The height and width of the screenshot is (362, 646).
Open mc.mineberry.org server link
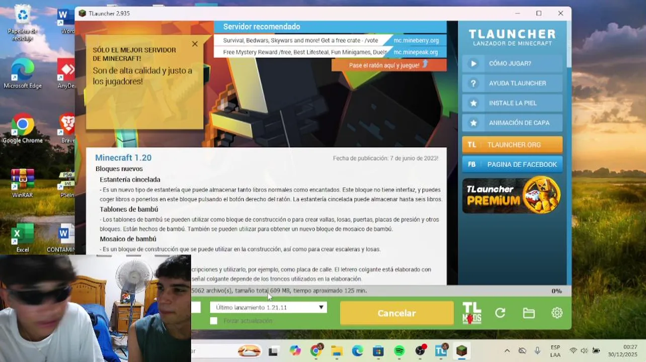point(416,40)
